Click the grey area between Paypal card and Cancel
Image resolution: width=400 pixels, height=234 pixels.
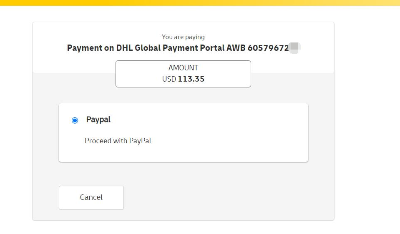tap(183, 174)
